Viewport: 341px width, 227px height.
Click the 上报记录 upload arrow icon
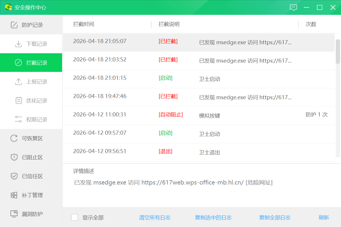coord(18,82)
